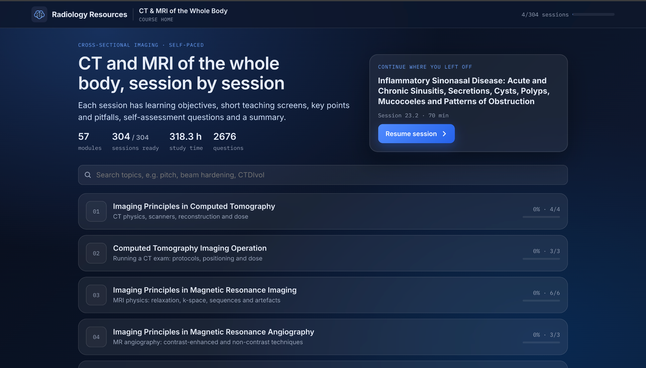Click progress bar of MR Angiography module

541,343
